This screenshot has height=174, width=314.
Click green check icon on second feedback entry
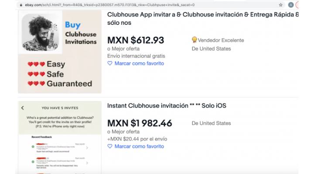click(33, 162)
